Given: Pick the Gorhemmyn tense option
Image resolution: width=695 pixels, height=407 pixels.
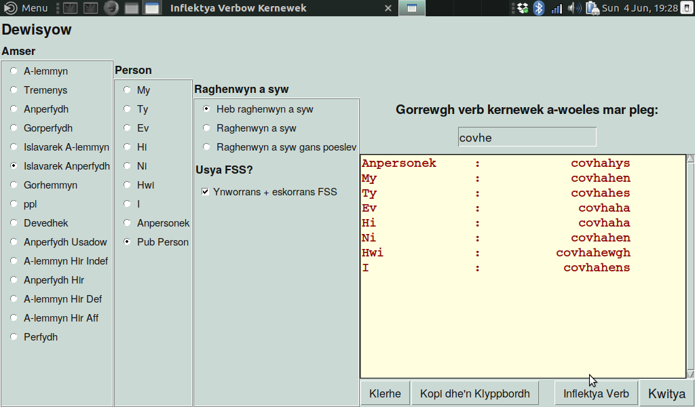Looking at the screenshot, I should coord(14,185).
